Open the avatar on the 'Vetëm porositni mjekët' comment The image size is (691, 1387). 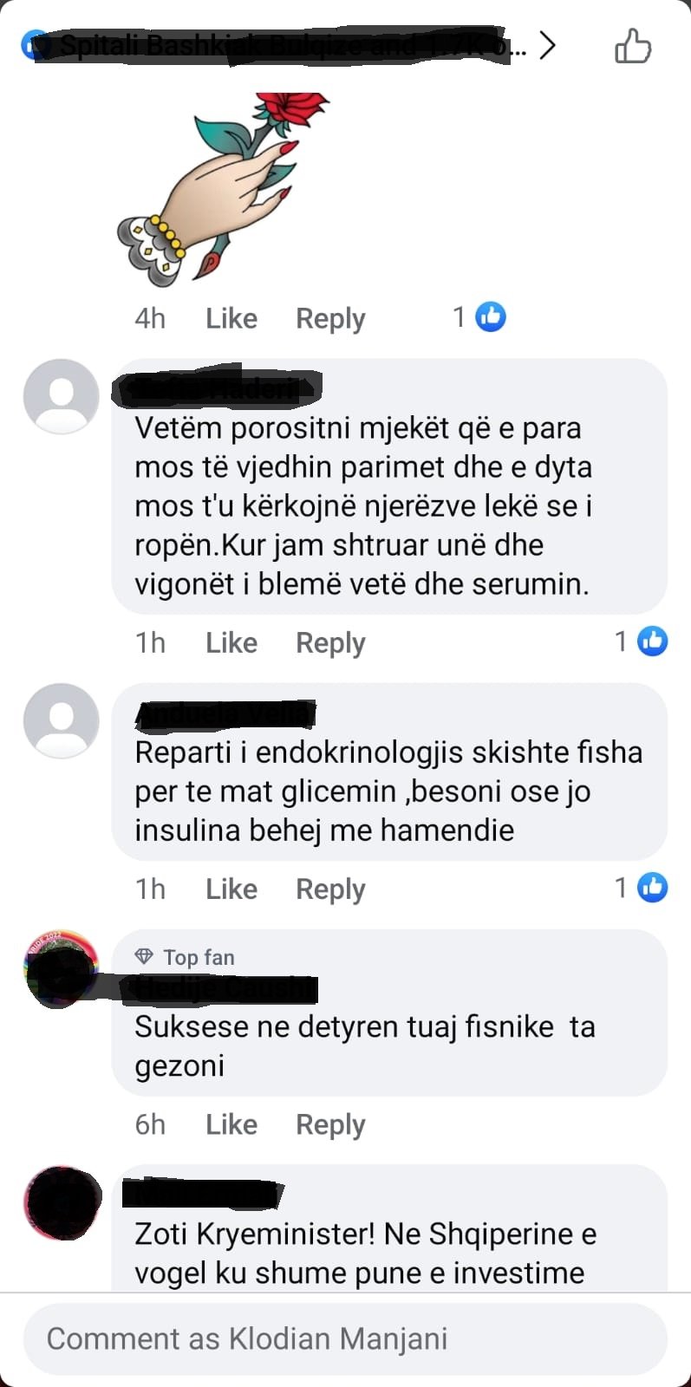[x=61, y=396]
